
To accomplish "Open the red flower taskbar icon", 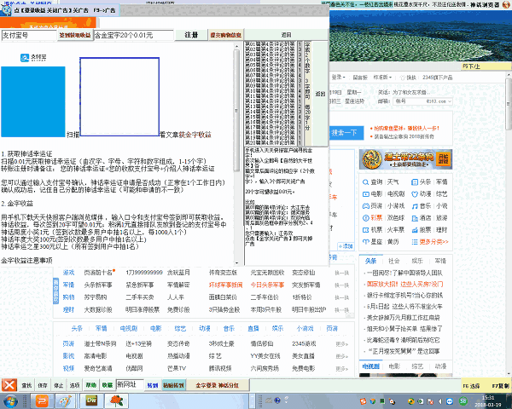I will (x=116, y=401).
